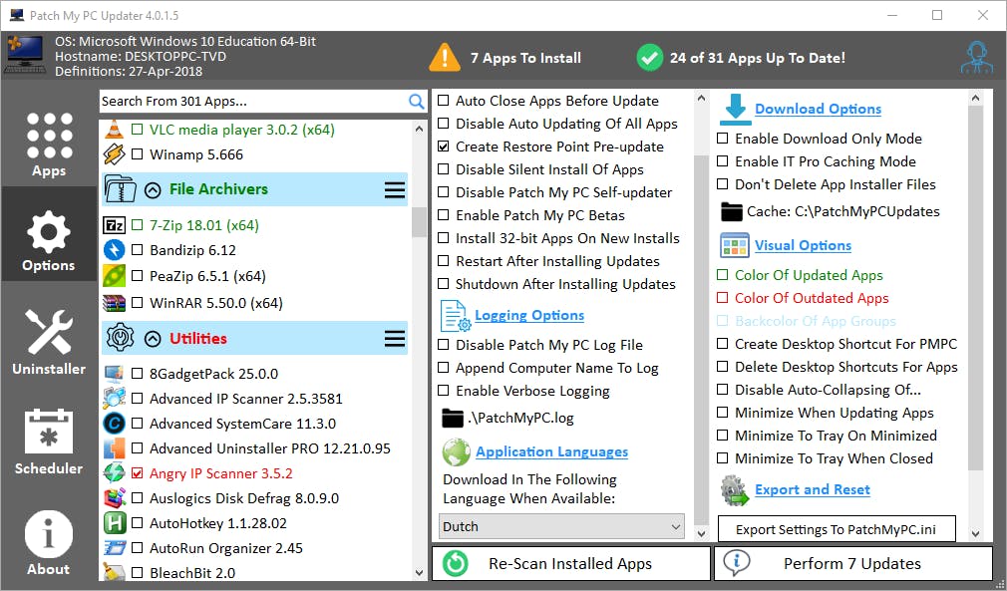
Task: Click middle options panel scroll down arrow
Action: 701,533
